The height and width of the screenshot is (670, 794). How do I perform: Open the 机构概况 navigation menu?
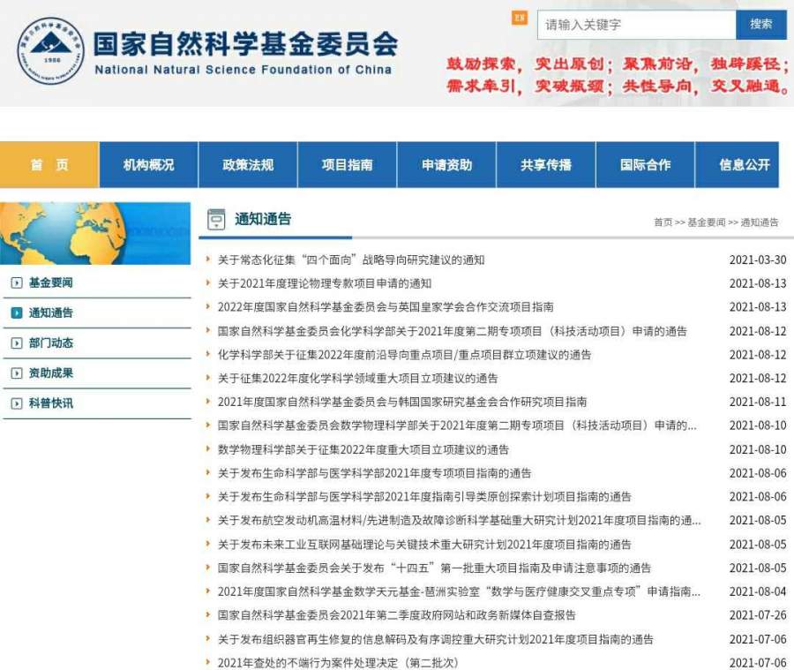(x=148, y=165)
